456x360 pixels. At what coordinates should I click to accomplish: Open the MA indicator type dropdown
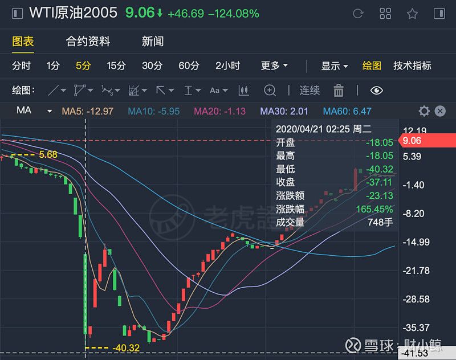(x=50, y=111)
